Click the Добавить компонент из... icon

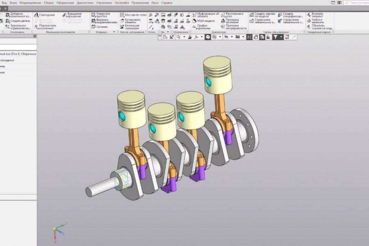click(x=7, y=15)
